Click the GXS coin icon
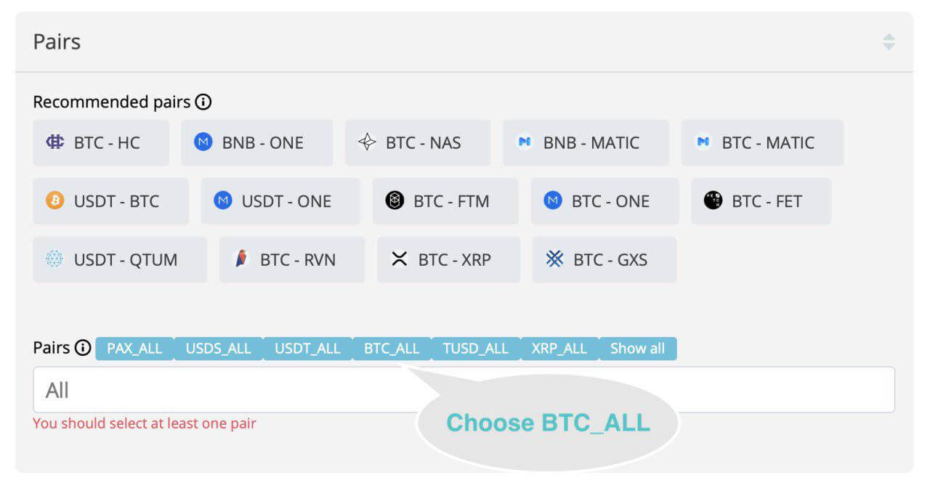The height and width of the screenshot is (488, 930). point(554,259)
